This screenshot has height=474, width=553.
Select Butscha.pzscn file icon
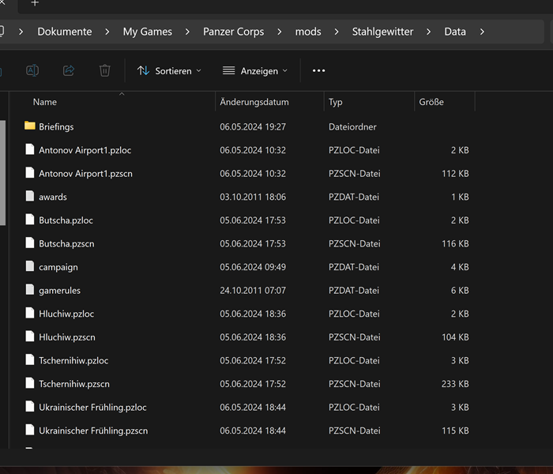[x=30, y=243]
